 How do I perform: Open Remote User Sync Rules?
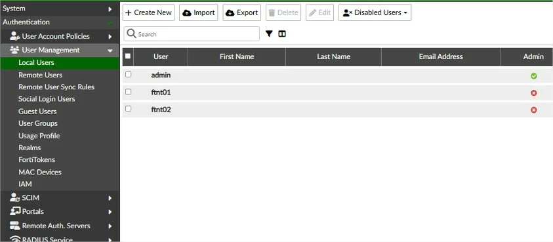point(56,87)
